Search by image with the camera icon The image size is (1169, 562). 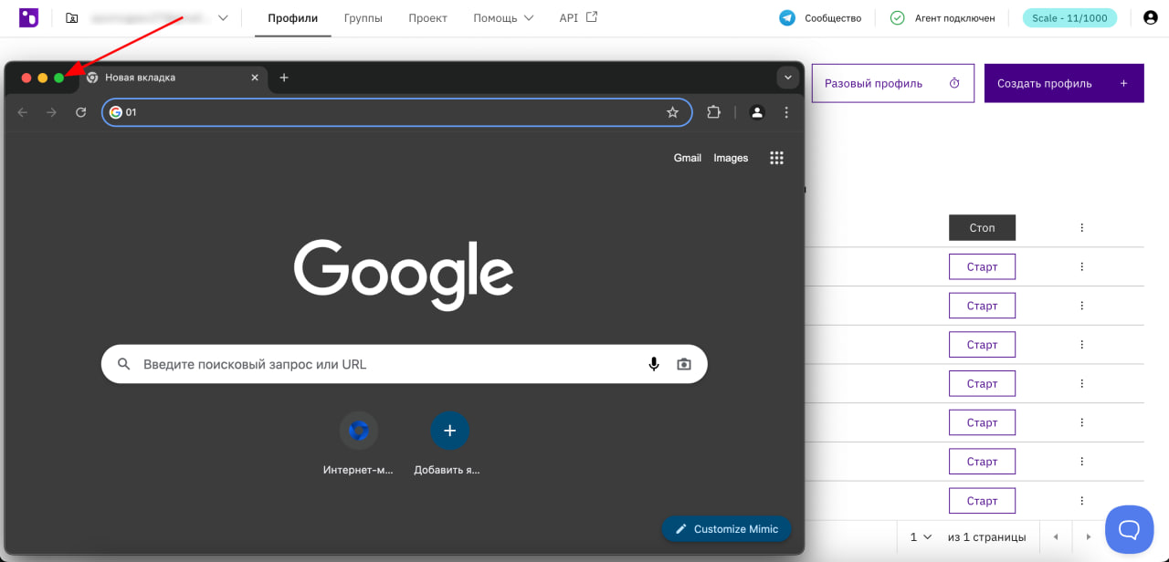684,364
